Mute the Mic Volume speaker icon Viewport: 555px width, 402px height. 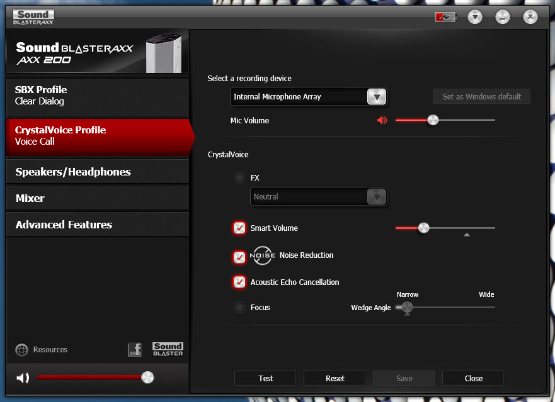[382, 120]
